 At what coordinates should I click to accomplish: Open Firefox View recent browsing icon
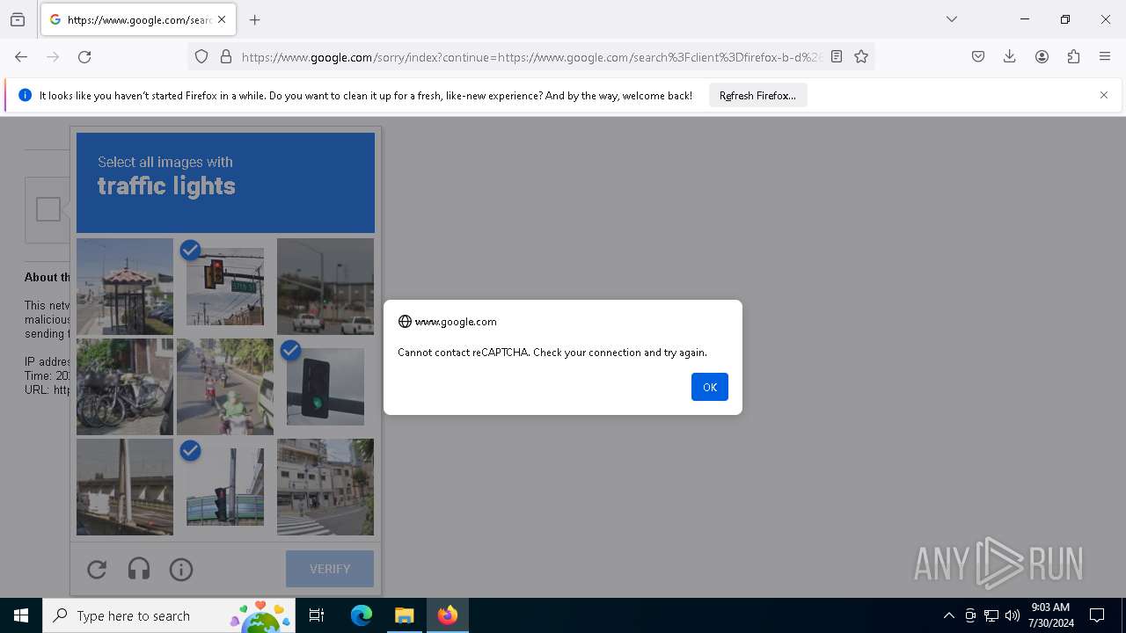point(18,19)
